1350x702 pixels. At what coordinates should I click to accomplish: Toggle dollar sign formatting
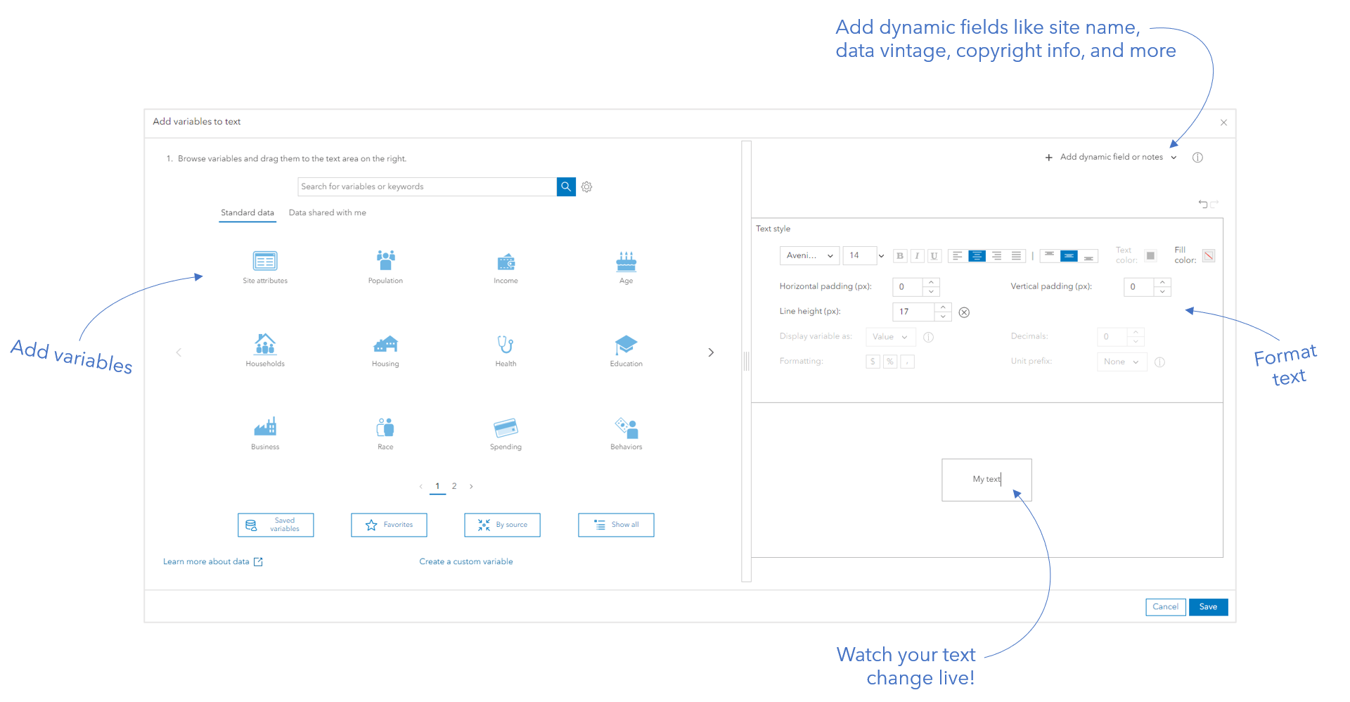[x=873, y=362]
